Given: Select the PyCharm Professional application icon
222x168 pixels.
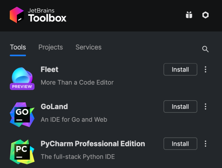Looking at the screenshot, I should click(x=22, y=151).
